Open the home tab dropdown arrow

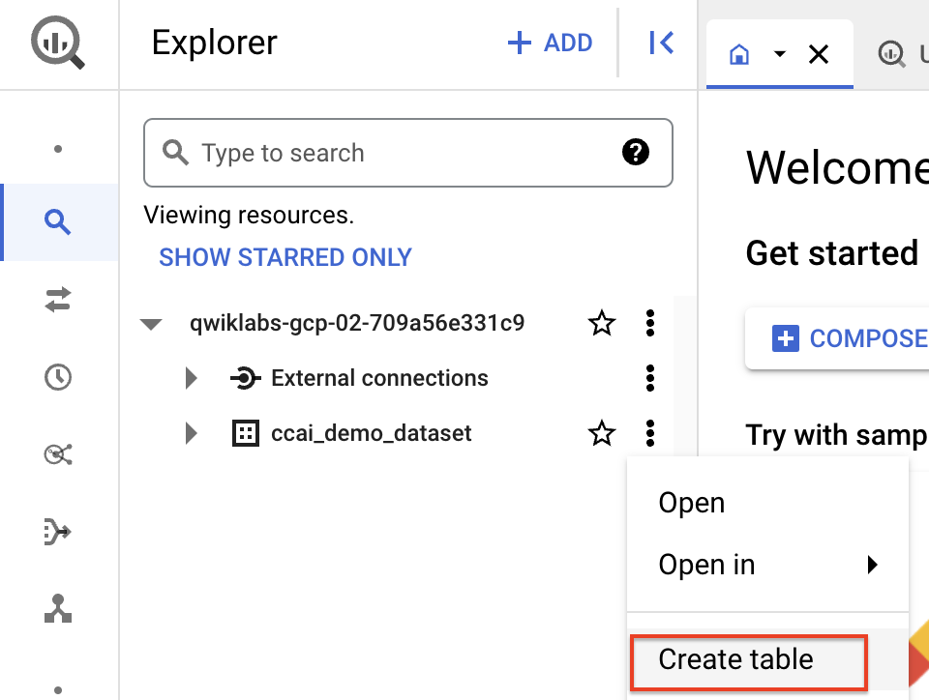[x=780, y=54]
